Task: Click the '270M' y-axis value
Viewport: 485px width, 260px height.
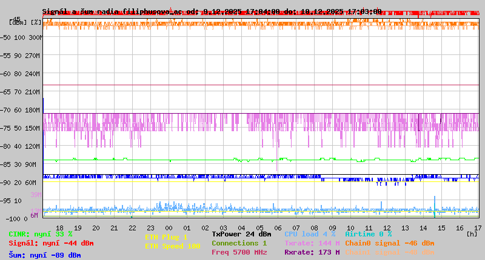Action: 32,56
